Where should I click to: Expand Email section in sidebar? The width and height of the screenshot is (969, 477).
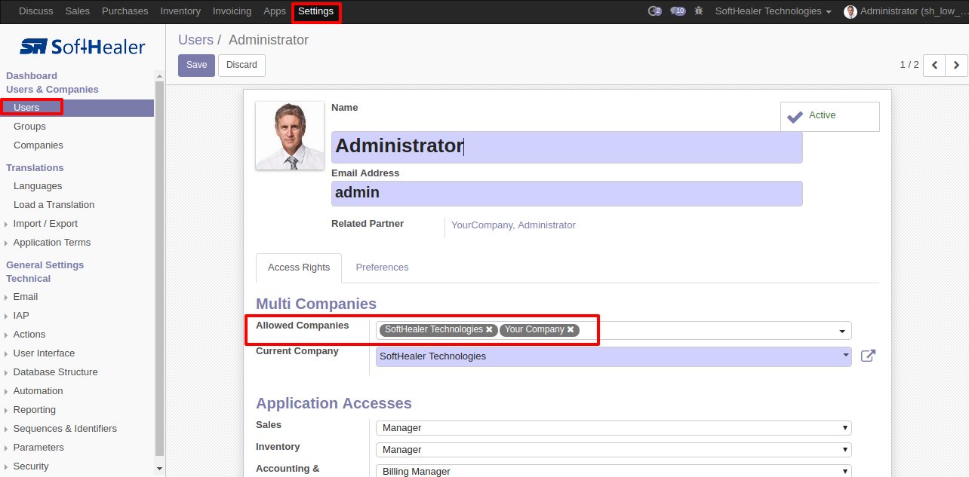(x=25, y=297)
